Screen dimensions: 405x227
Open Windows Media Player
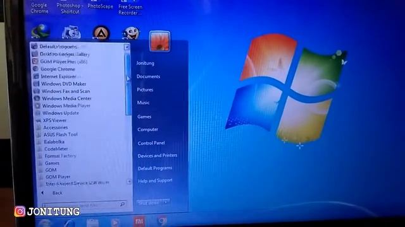66,105
